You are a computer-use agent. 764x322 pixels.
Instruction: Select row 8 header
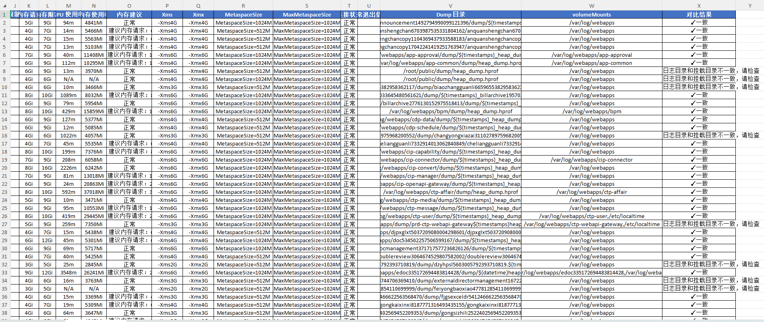point(4,71)
